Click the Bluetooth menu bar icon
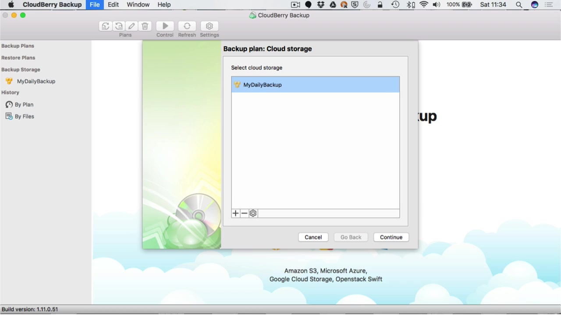This screenshot has width=561, height=315. (410, 5)
